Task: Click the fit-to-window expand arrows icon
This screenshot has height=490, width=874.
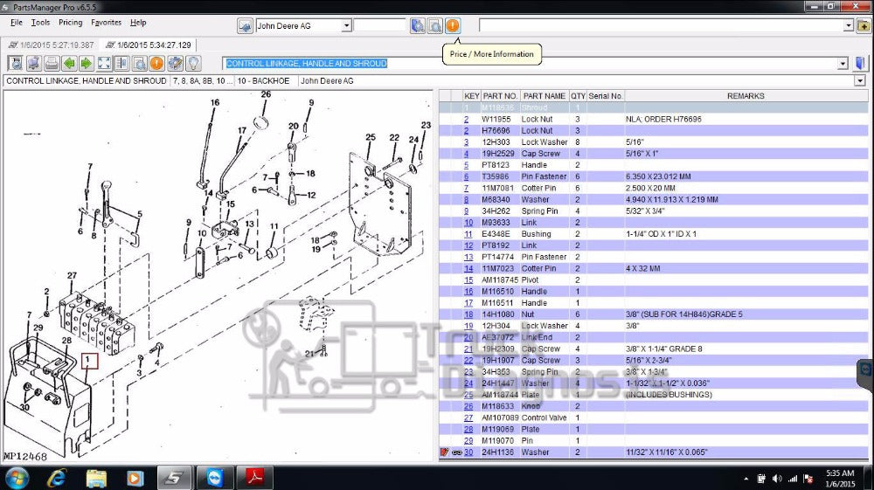Action: coord(104,63)
